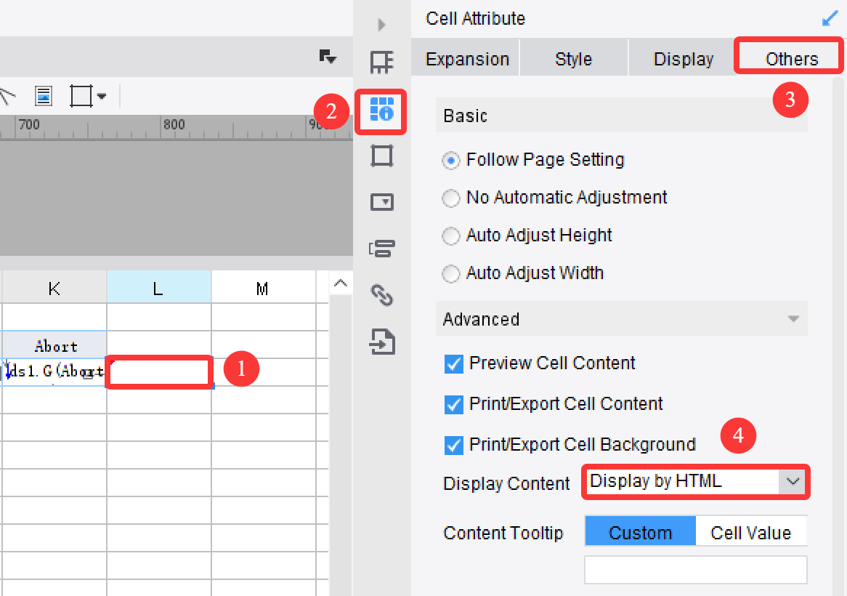Enable Auto Adjust Height option
Screen dimensions: 847x596
click(451, 235)
